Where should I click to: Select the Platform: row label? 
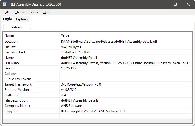coord(11,95)
